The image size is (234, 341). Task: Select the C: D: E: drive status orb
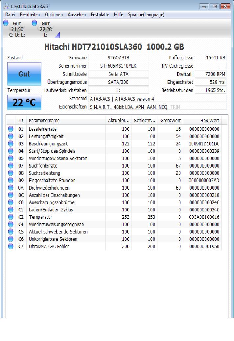pos(6,23)
